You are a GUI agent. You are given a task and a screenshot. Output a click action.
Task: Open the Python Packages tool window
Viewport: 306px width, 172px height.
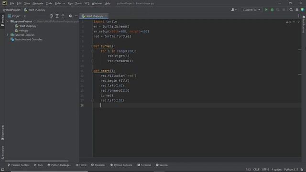(59, 165)
